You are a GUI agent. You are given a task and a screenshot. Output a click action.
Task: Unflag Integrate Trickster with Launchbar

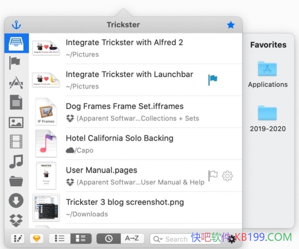pos(213,79)
